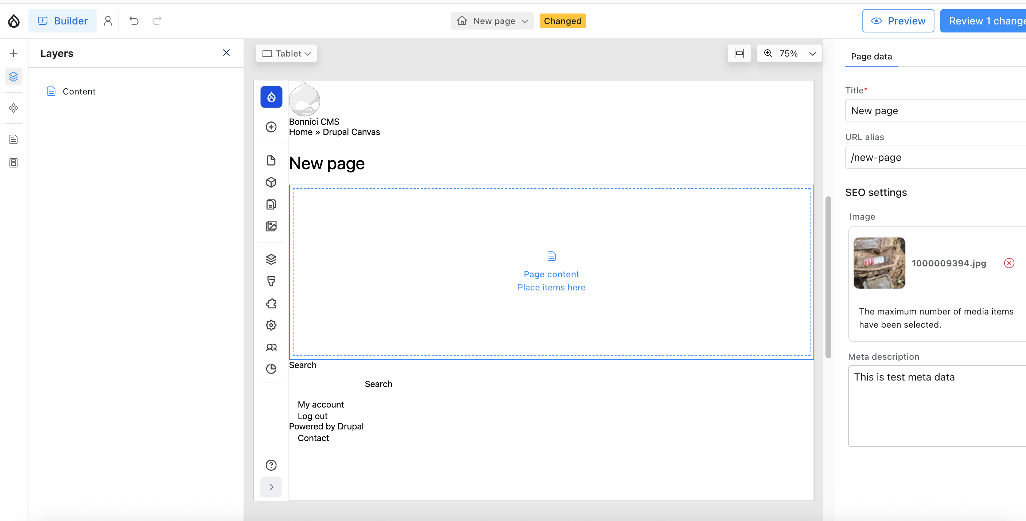Select the People icon in the admin toolbar
Image resolution: width=1026 pixels, height=521 pixels.
point(271,347)
